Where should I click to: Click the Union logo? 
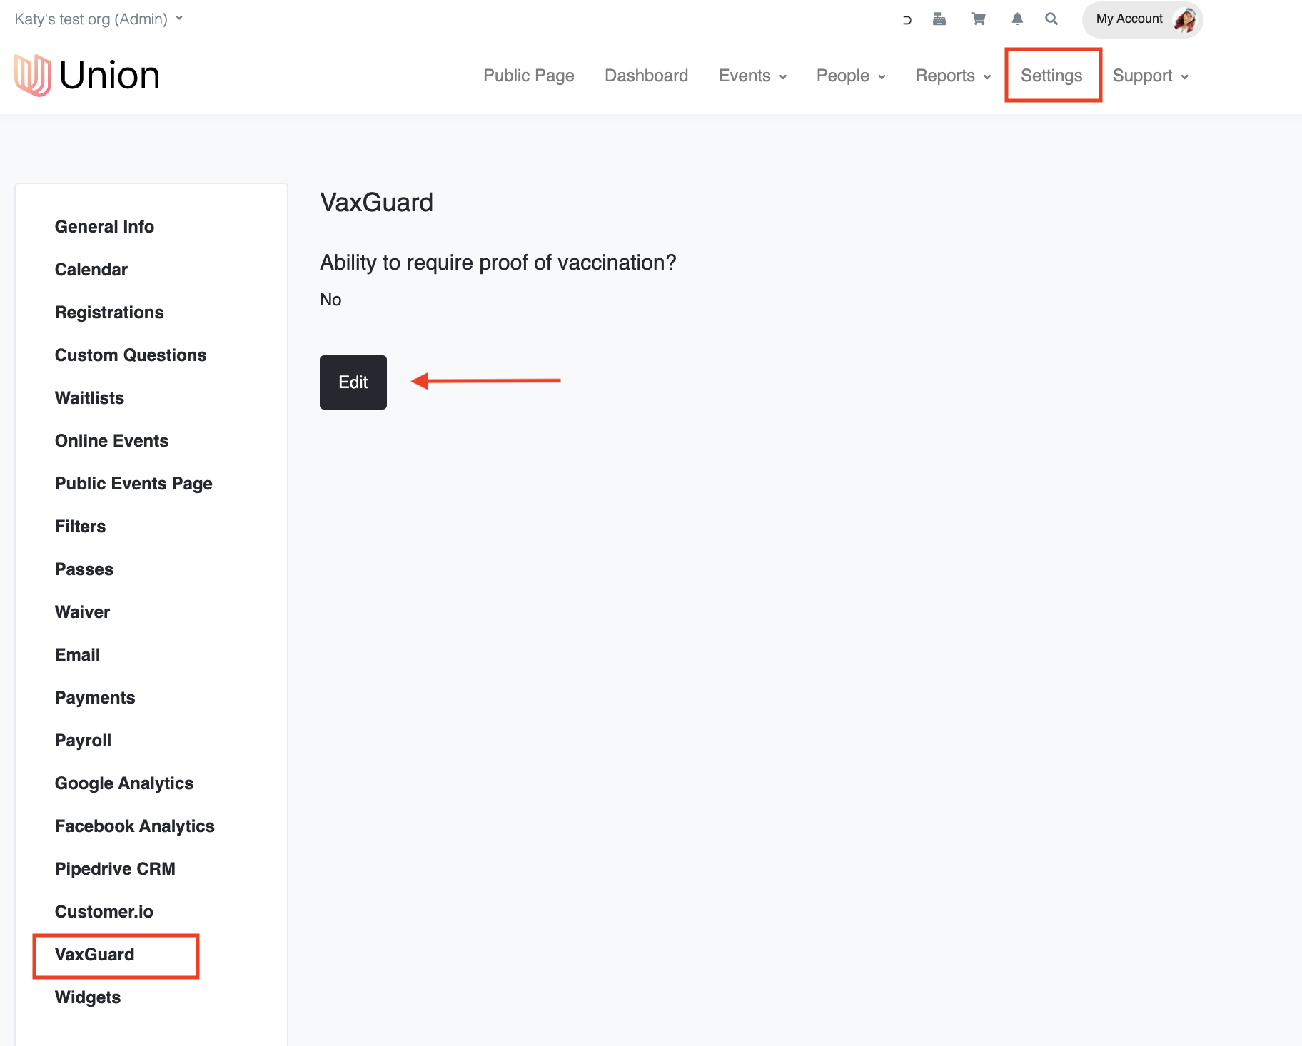pos(87,75)
